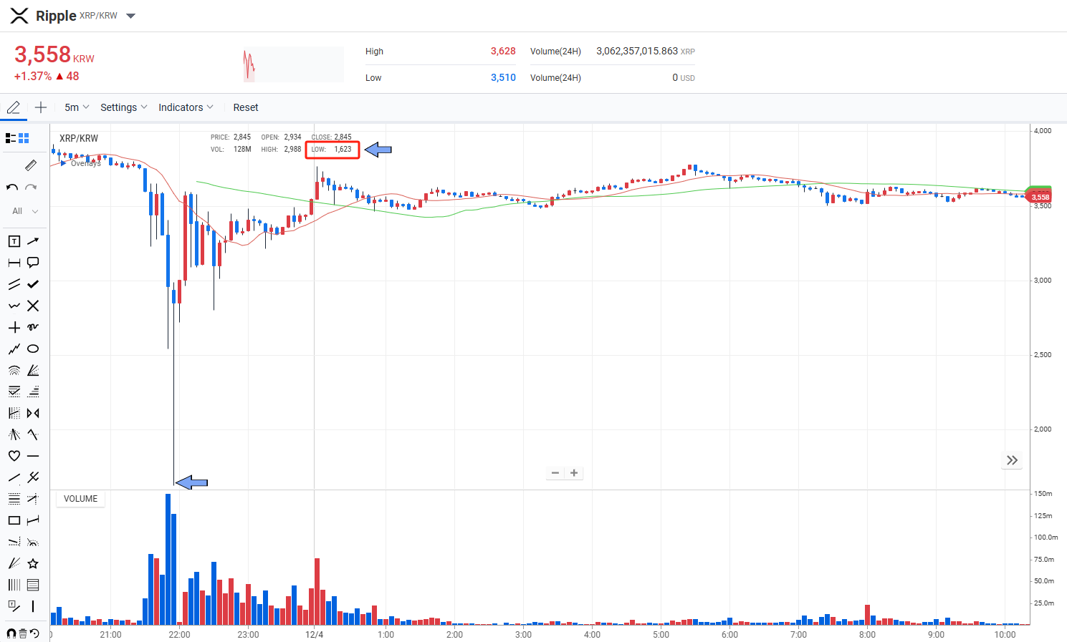The height and width of the screenshot is (642, 1067).
Task: Open the 5m interval dropdown
Action: click(77, 107)
